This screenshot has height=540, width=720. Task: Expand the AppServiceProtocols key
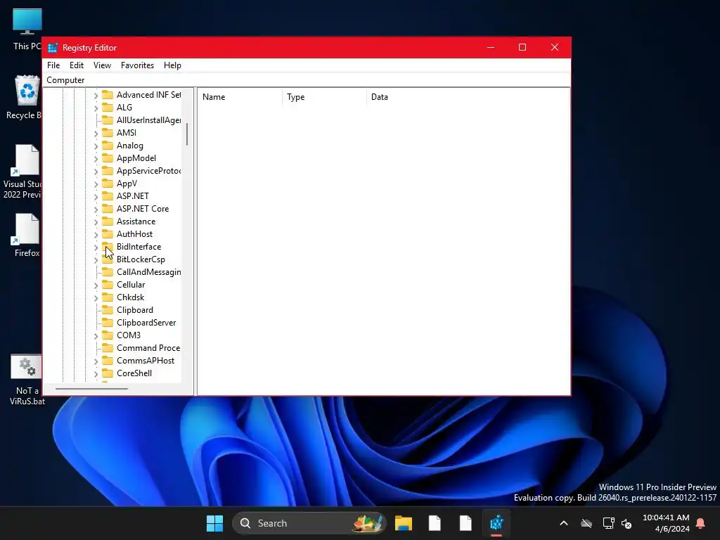click(96, 172)
